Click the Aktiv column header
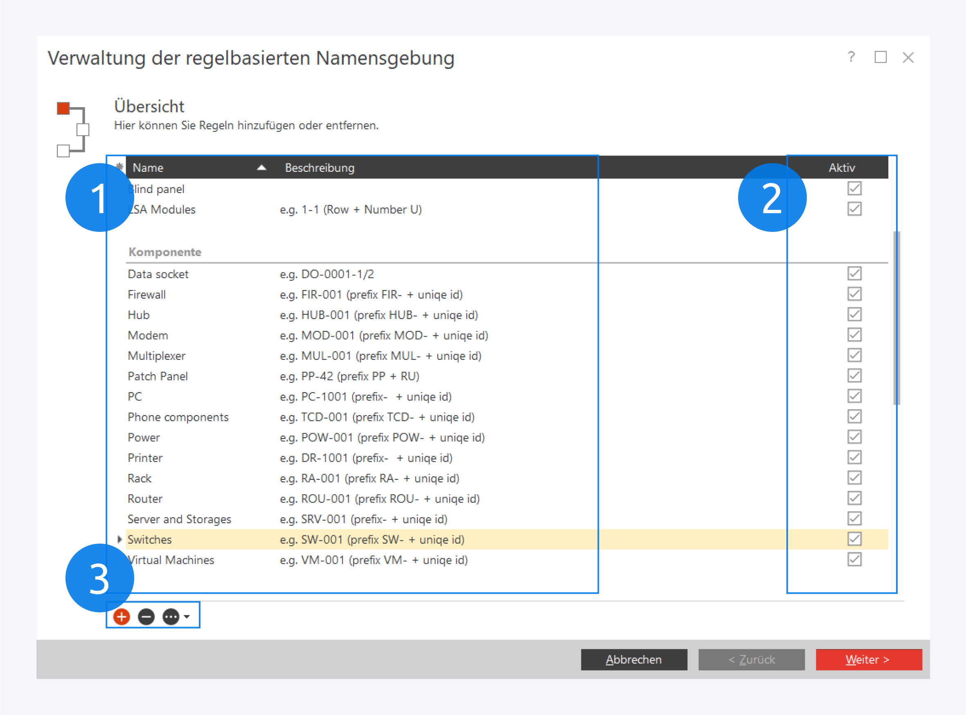The image size is (966, 715). (x=841, y=167)
